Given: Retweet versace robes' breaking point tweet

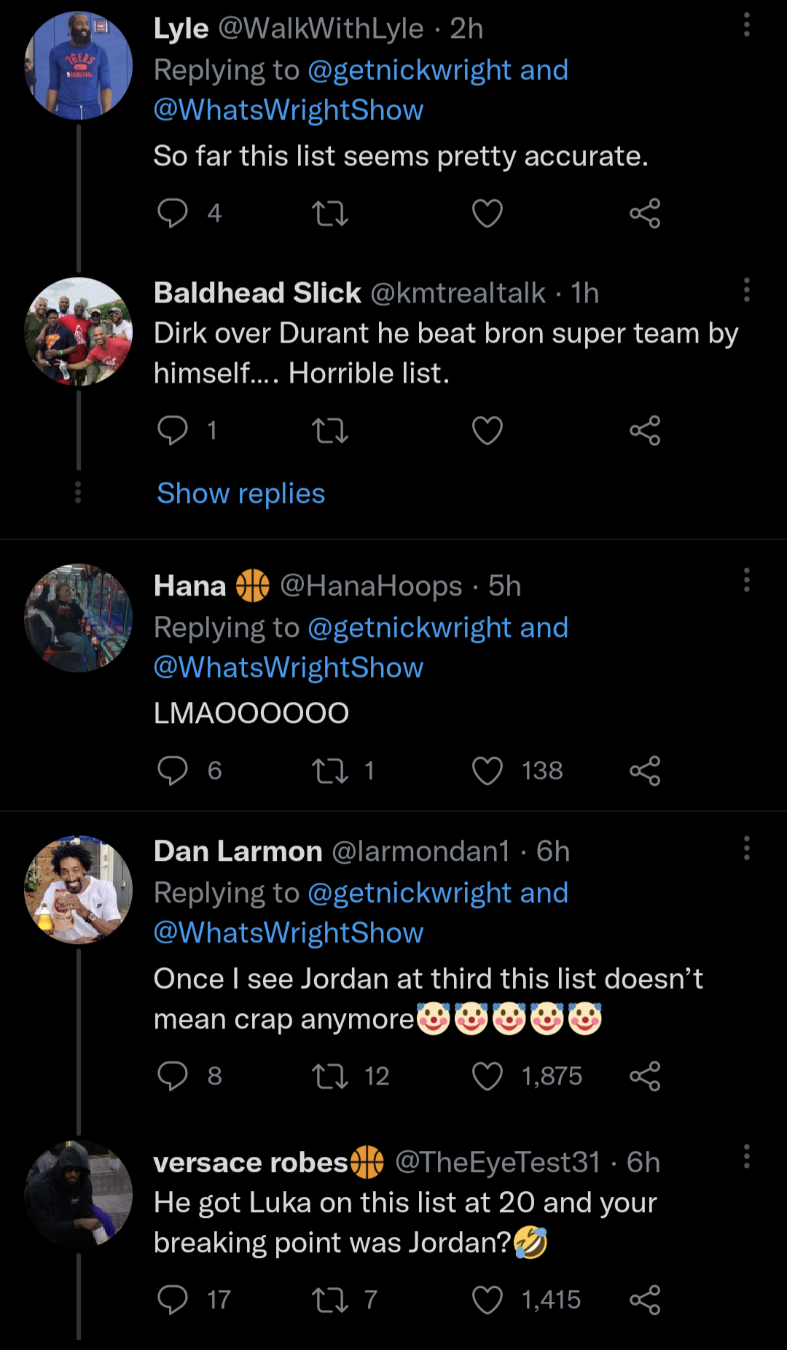Looking at the screenshot, I should click(330, 1300).
